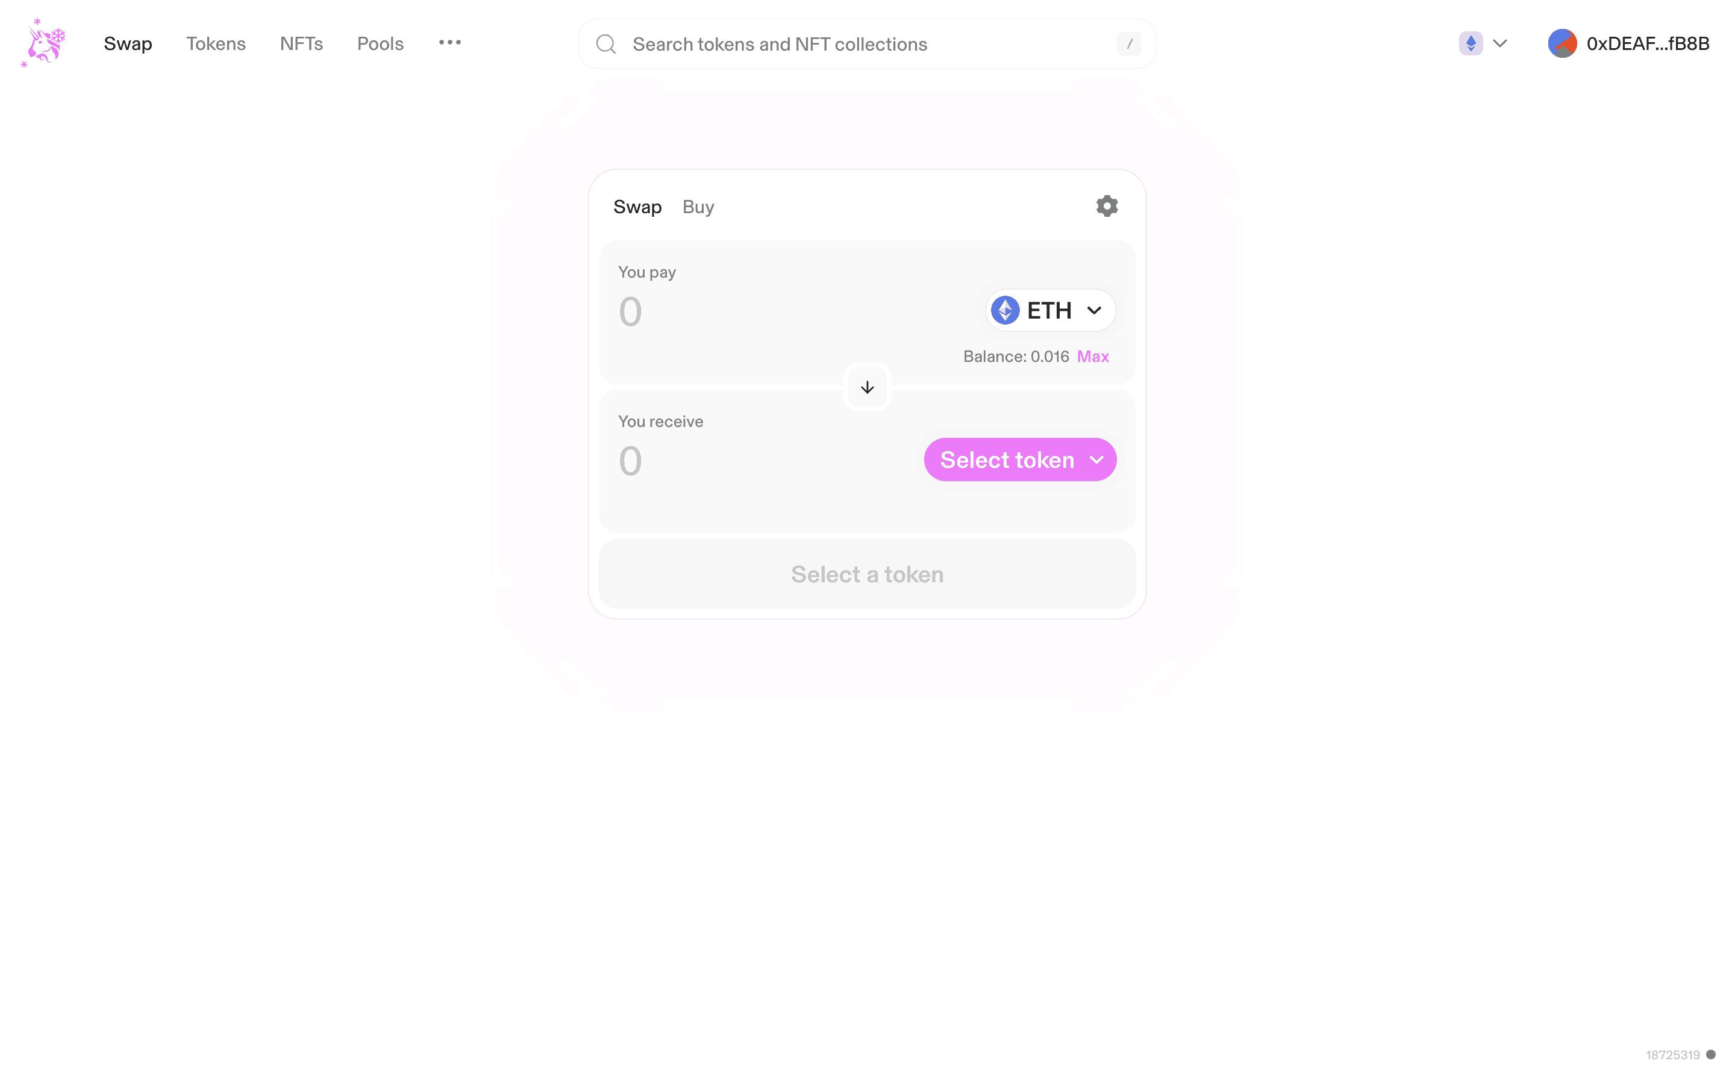Image resolution: width=1735 pixels, height=1084 pixels.
Task: Click the block number status dot
Action: 1711,1054
